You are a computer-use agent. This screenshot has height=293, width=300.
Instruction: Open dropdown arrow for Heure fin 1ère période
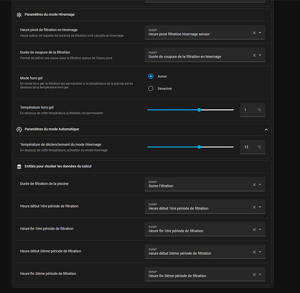(x=260, y=230)
